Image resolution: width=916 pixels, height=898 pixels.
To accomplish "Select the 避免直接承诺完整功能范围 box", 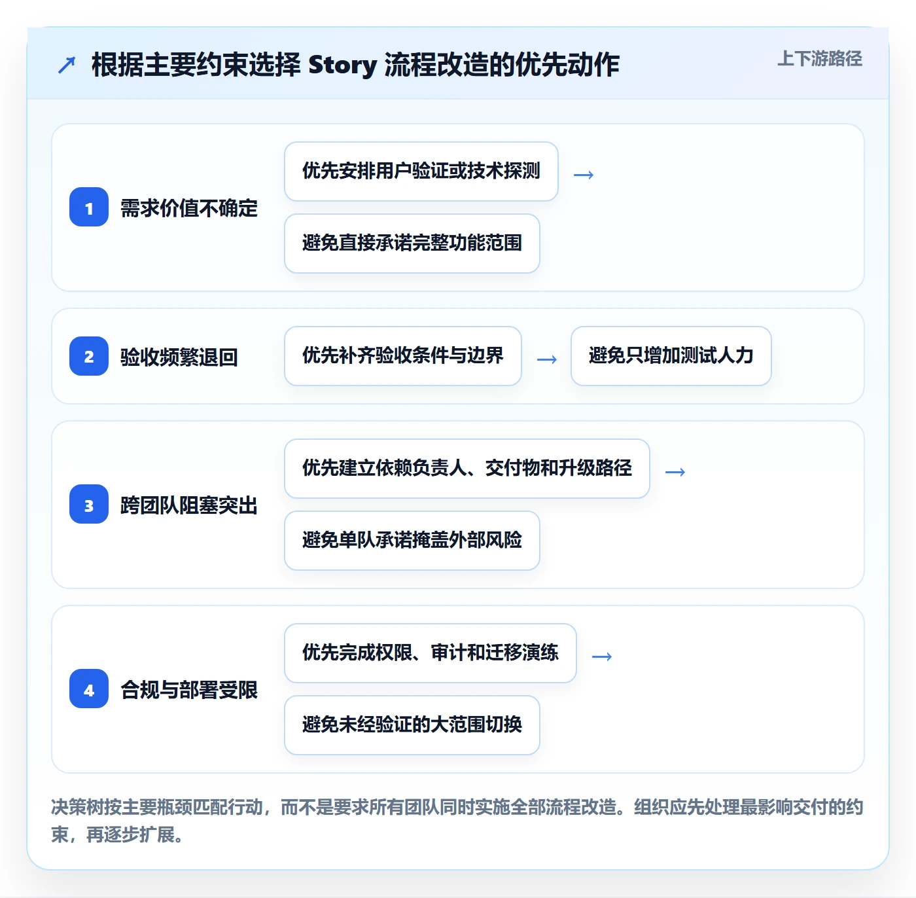I will click(x=412, y=243).
